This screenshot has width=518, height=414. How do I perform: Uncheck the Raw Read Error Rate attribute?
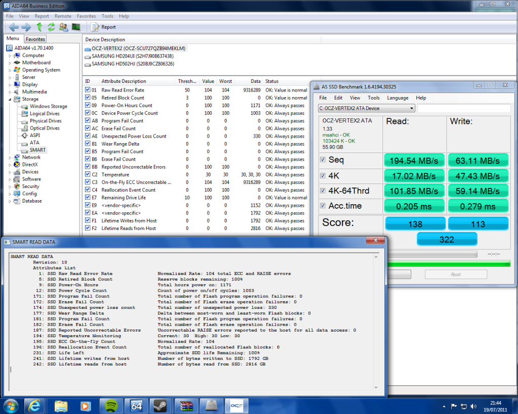pyautogui.click(x=88, y=90)
